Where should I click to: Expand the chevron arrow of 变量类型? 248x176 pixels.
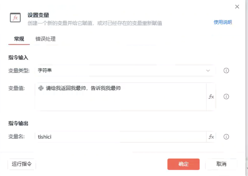tap(208, 71)
